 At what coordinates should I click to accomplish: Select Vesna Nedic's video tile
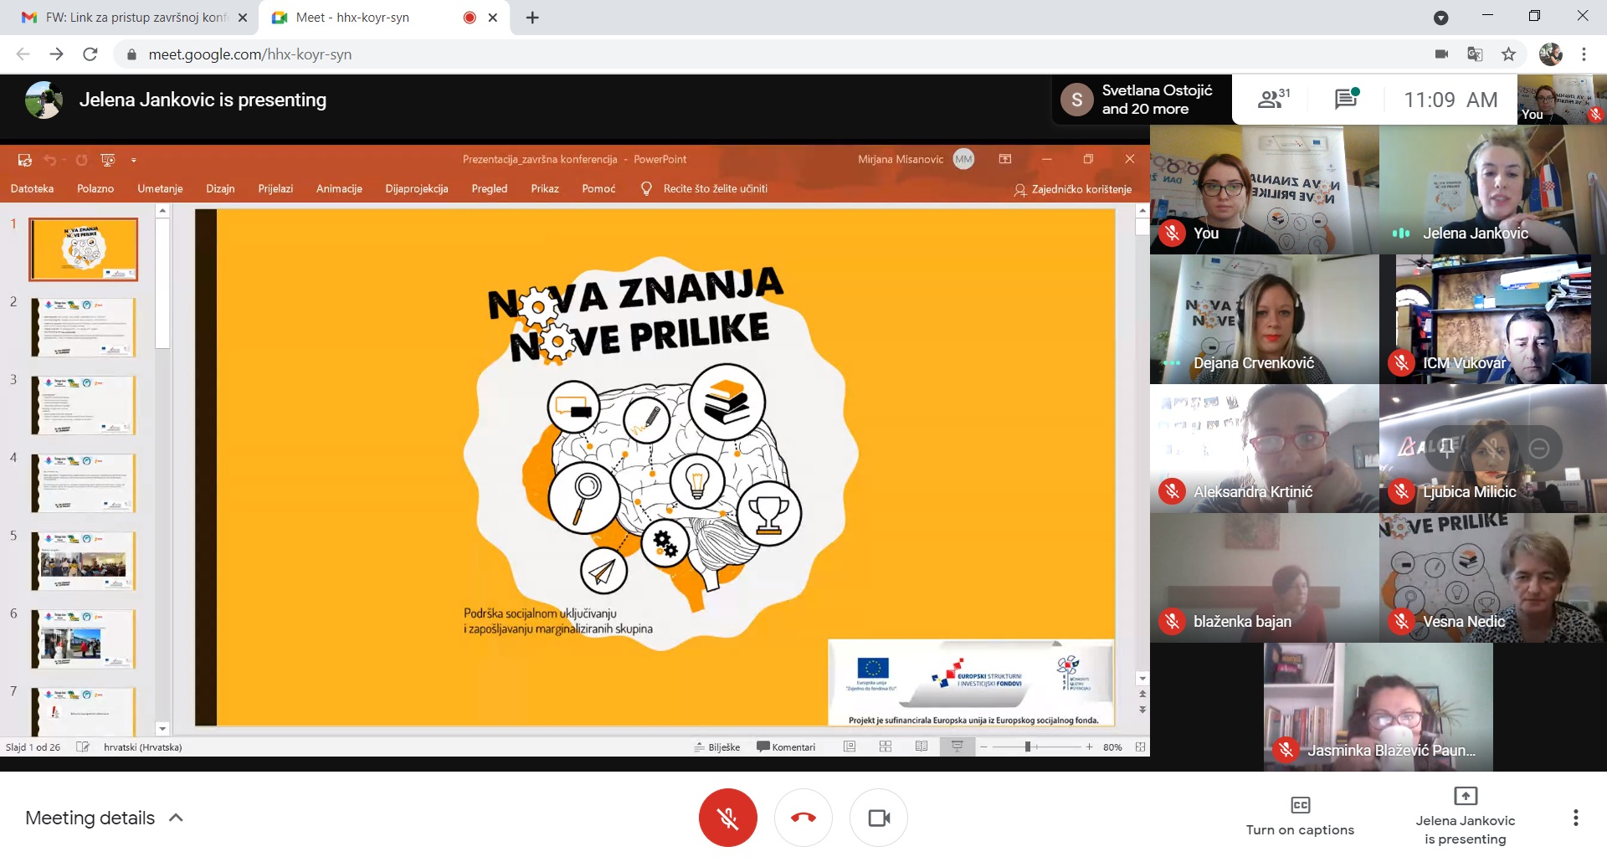pos(1492,578)
